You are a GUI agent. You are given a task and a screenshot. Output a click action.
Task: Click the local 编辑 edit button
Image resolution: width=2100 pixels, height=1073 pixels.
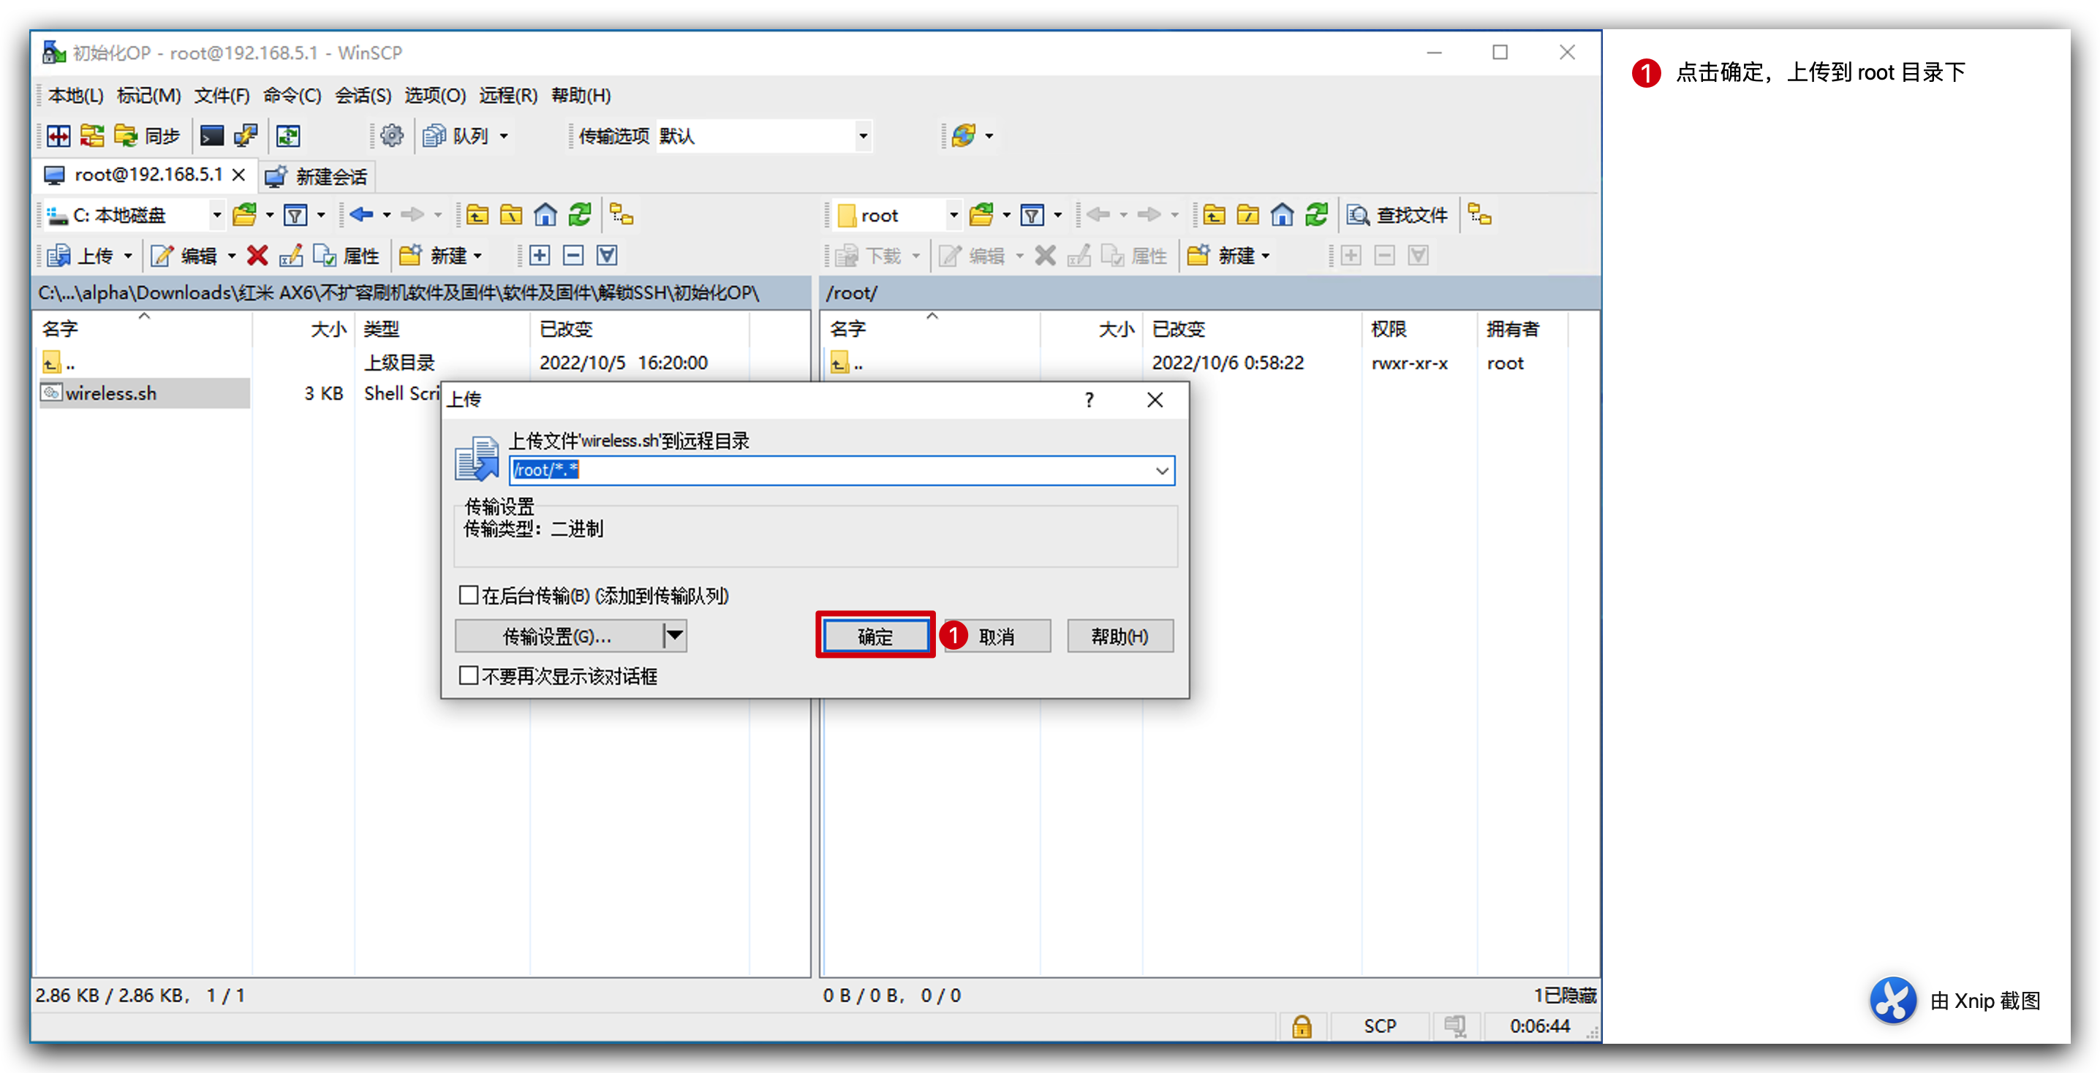186,256
